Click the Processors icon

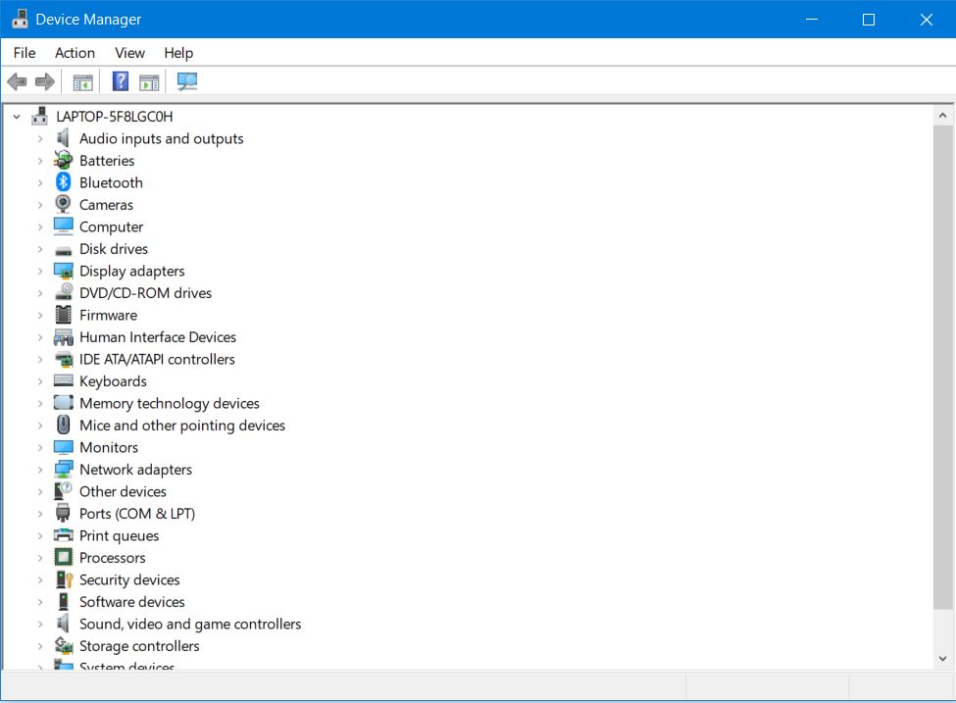tap(64, 557)
